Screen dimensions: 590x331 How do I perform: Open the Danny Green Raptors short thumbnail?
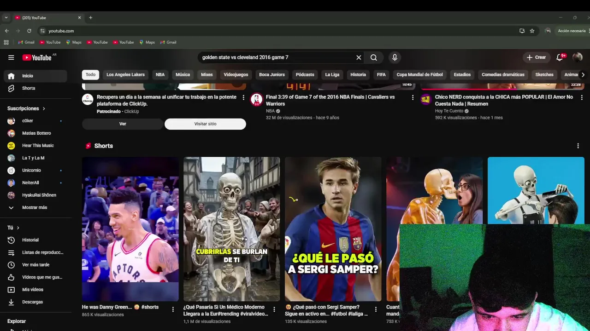pyautogui.click(x=130, y=229)
